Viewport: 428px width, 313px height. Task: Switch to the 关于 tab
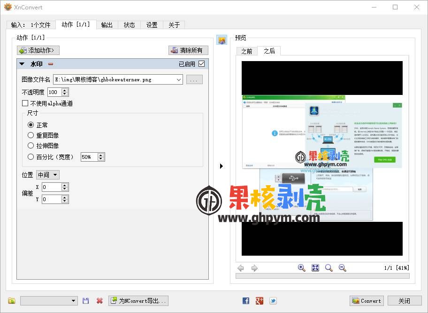pos(174,25)
